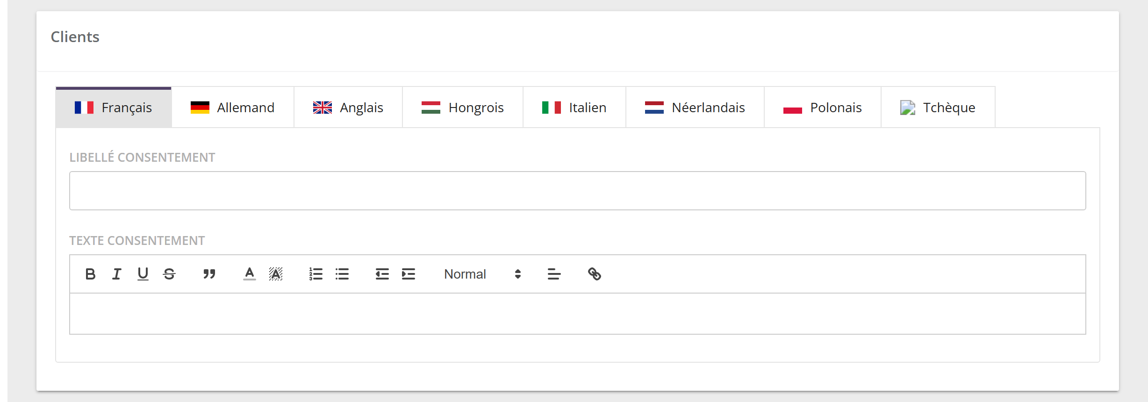This screenshot has width=1148, height=402.
Task: Switch to the Allemand tab
Action: click(x=233, y=107)
